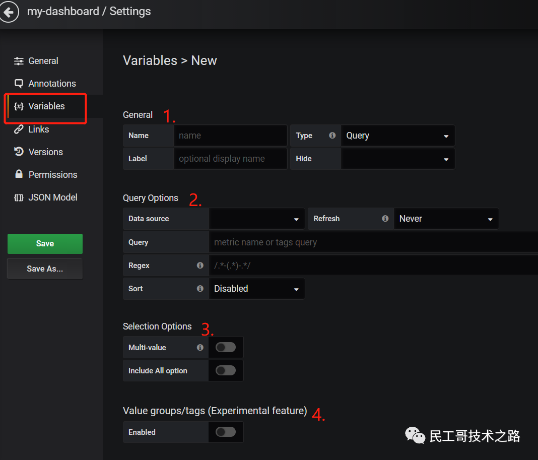The height and width of the screenshot is (460, 538).
Task: Open the Type dropdown showing Query
Action: [397, 136]
